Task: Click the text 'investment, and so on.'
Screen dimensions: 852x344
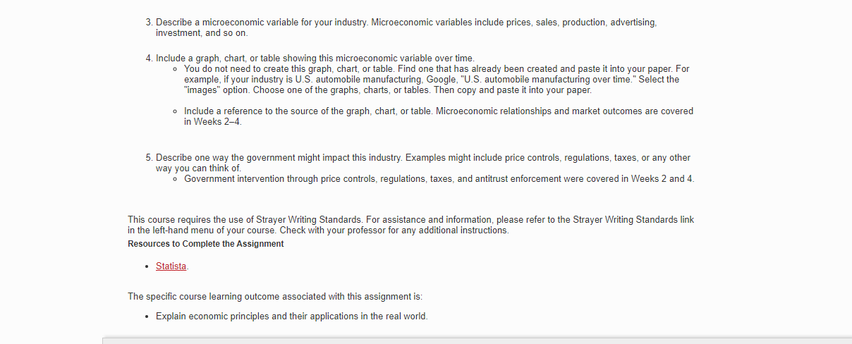Action: (202, 33)
